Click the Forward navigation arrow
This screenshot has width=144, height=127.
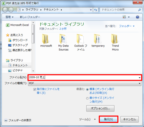click(x=11, y=10)
